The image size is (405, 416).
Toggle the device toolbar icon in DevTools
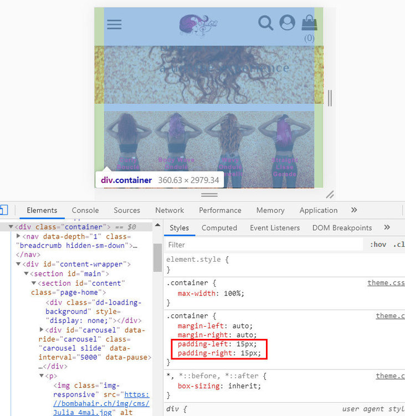(x=4, y=210)
